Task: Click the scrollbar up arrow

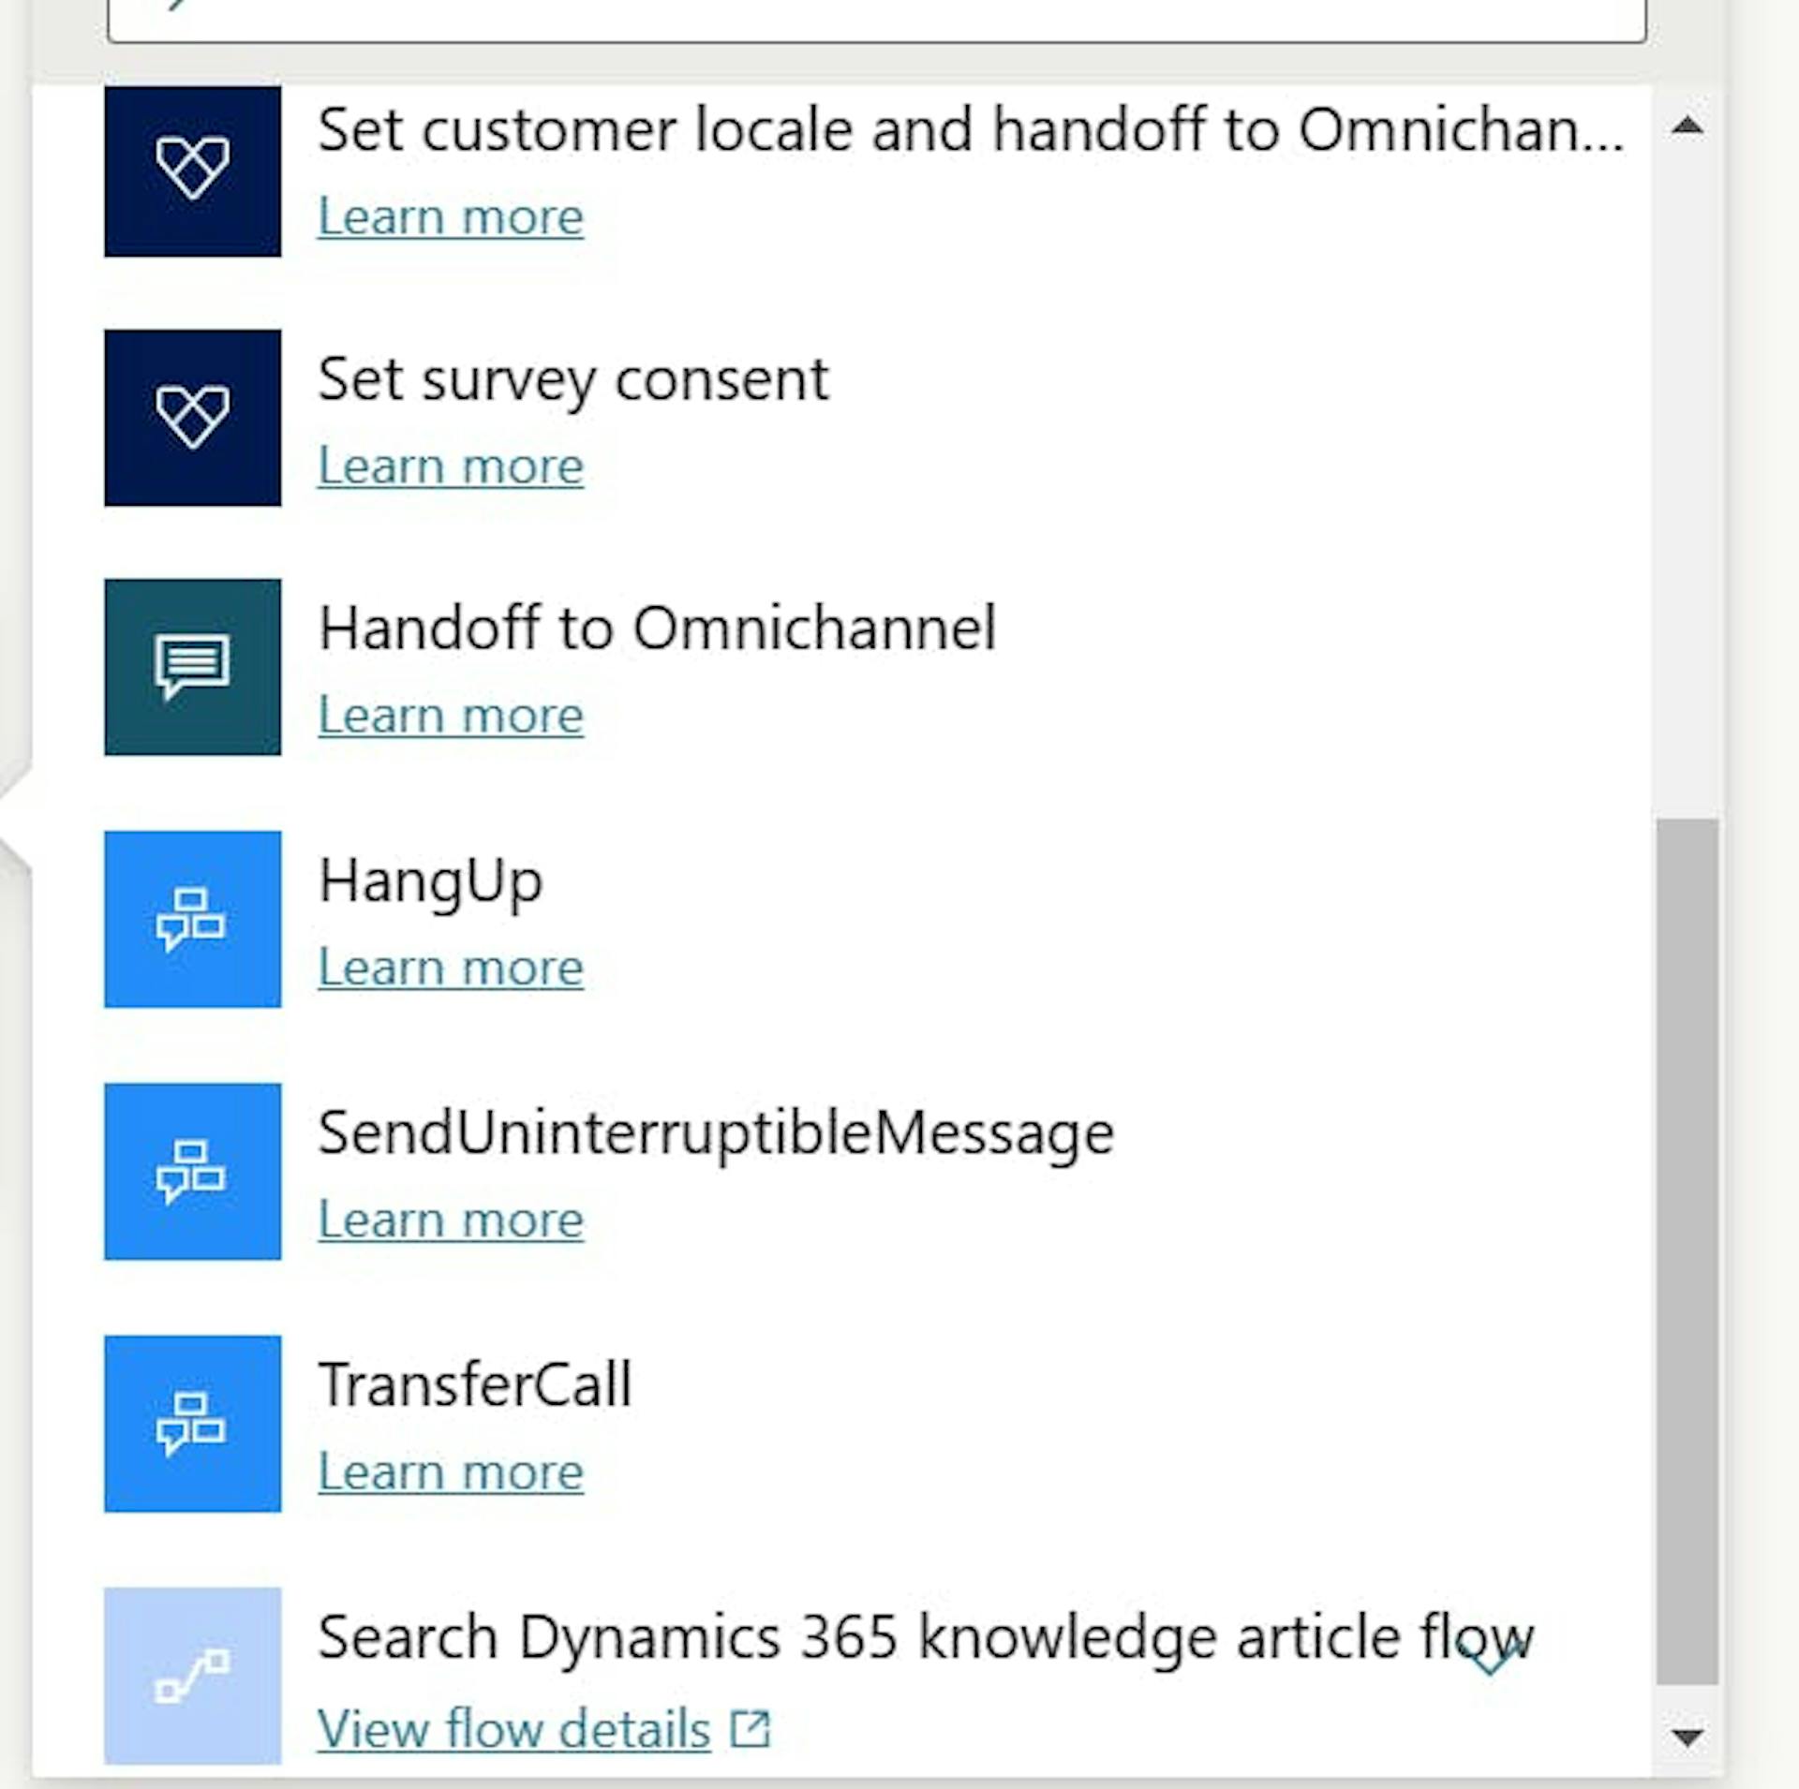Action: pyautogui.click(x=1687, y=126)
